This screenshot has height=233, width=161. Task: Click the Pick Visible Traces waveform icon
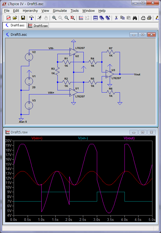tap(81, 18)
